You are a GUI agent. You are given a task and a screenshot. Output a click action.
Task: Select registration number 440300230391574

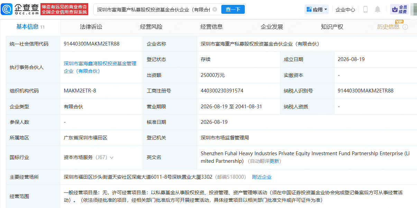pos(222,91)
